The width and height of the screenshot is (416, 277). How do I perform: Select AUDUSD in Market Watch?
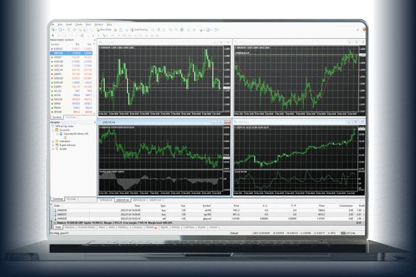point(71,61)
